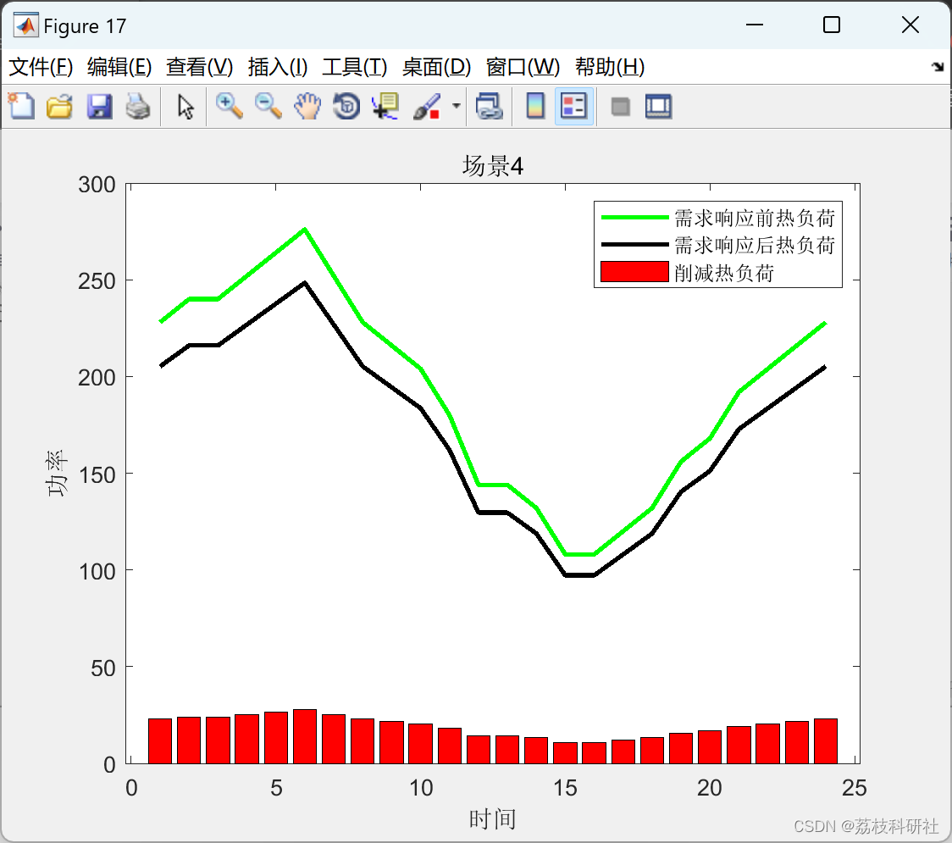Open a file with the folder icon
952x843 pixels.
click(59, 106)
